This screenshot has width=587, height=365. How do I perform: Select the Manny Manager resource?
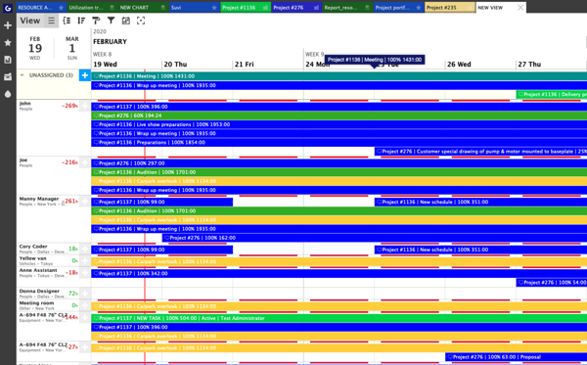tap(39, 199)
